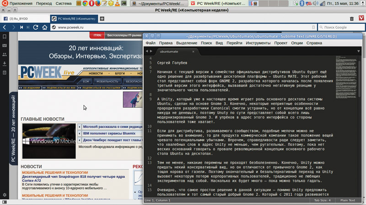Switch to next tab arrow in Sublime Text
This screenshot has height=205, width=366.
tap(151, 51)
